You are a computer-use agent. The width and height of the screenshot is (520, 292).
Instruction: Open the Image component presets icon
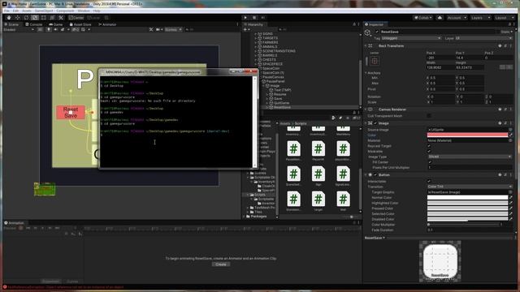point(505,122)
